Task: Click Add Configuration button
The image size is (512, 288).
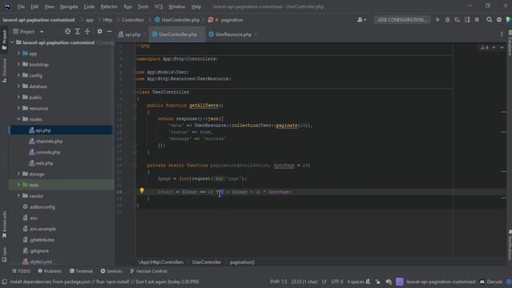Action: click(x=402, y=20)
